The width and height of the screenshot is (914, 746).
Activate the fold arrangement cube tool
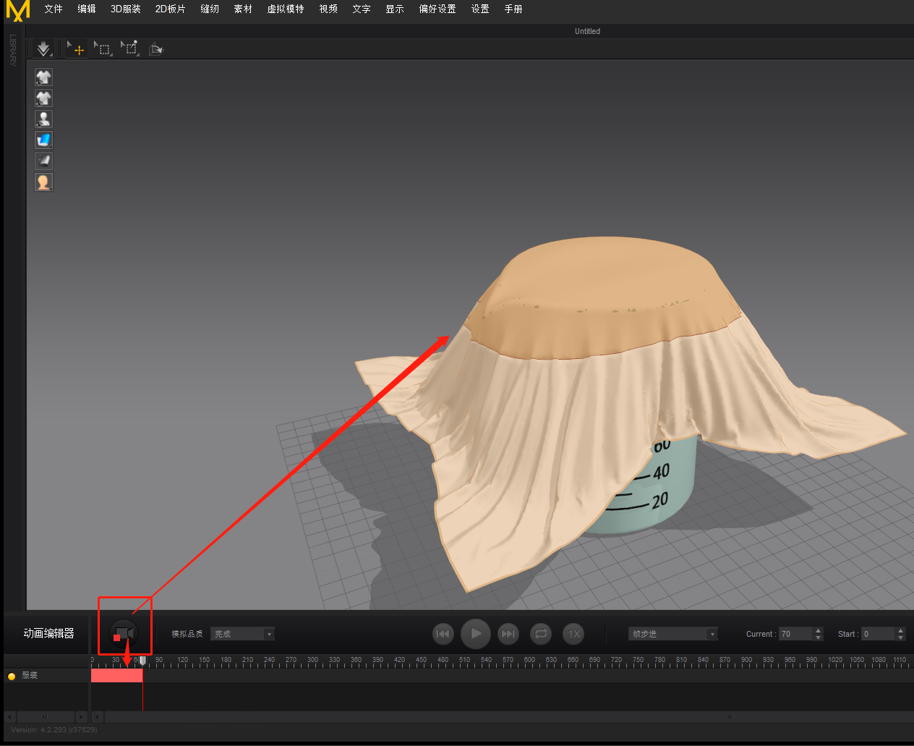click(156, 48)
